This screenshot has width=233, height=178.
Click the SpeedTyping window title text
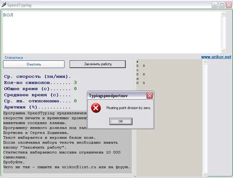19,5
